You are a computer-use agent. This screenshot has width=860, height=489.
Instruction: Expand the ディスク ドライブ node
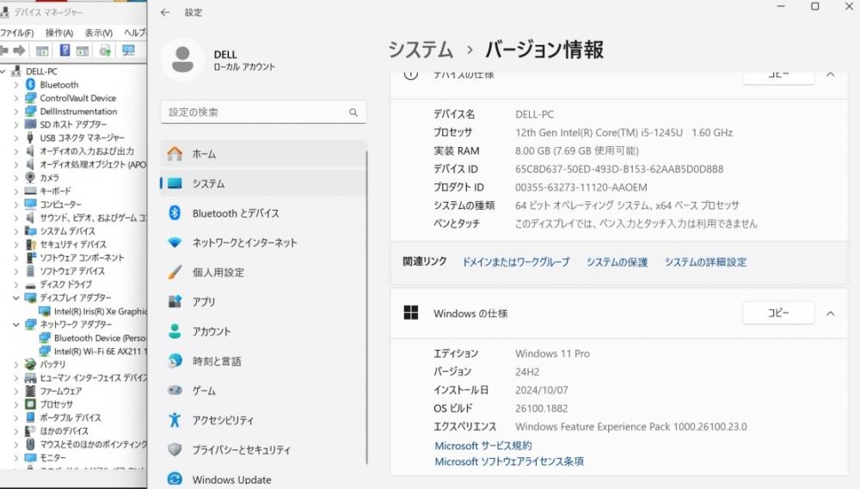tap(15, 284)
